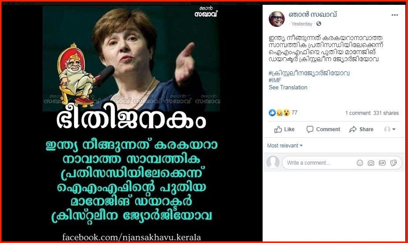Post a sticker in the comment

tap(393, 163)
